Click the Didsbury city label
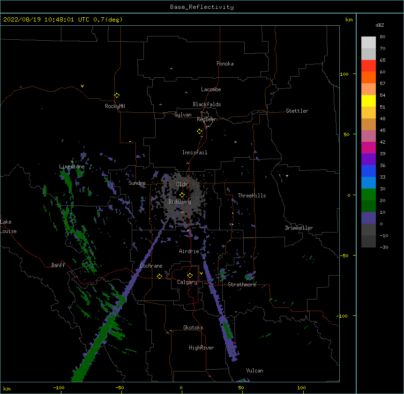 [180, 202]
